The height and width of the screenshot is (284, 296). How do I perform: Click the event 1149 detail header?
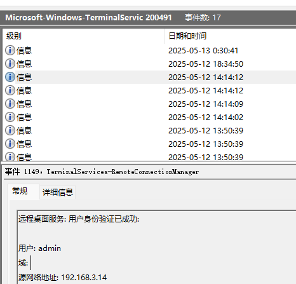(102, 172)
